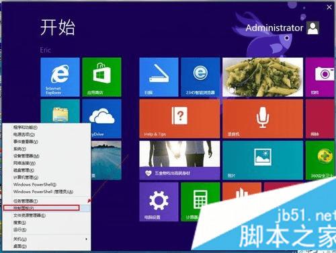Launch Windows PowerShell (管理员)(A) entry

coord(46,192)
